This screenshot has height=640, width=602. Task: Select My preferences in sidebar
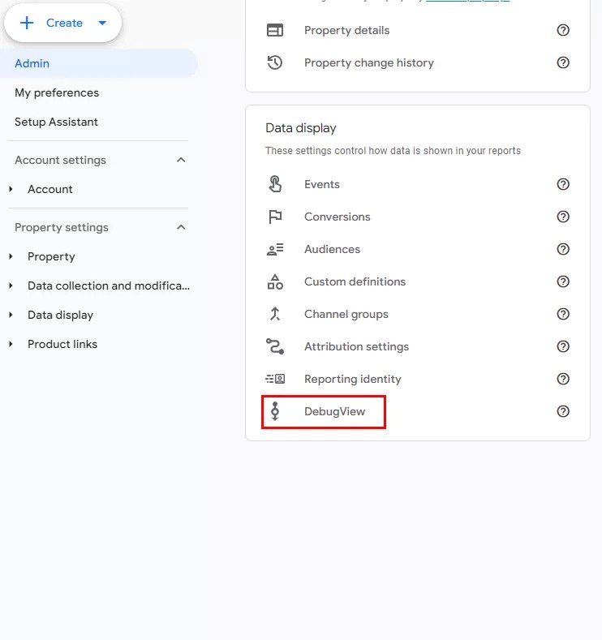tap(57, 92)
